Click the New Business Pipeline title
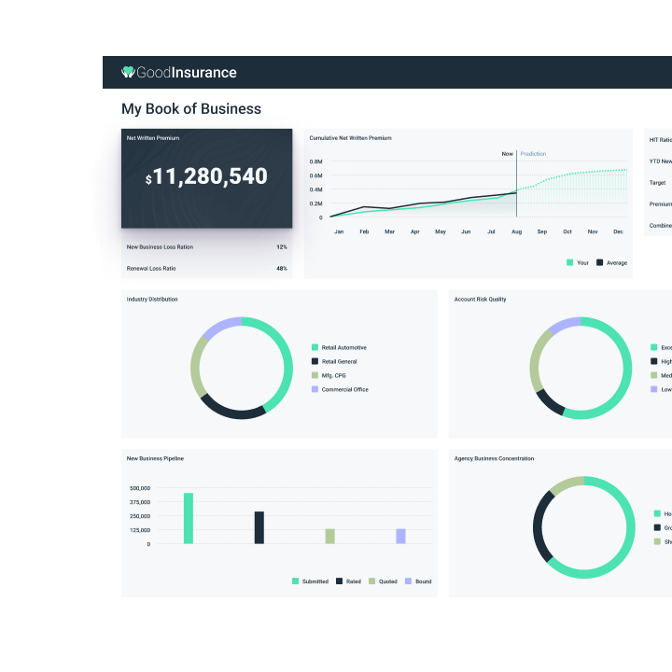 tap(155, 458)
